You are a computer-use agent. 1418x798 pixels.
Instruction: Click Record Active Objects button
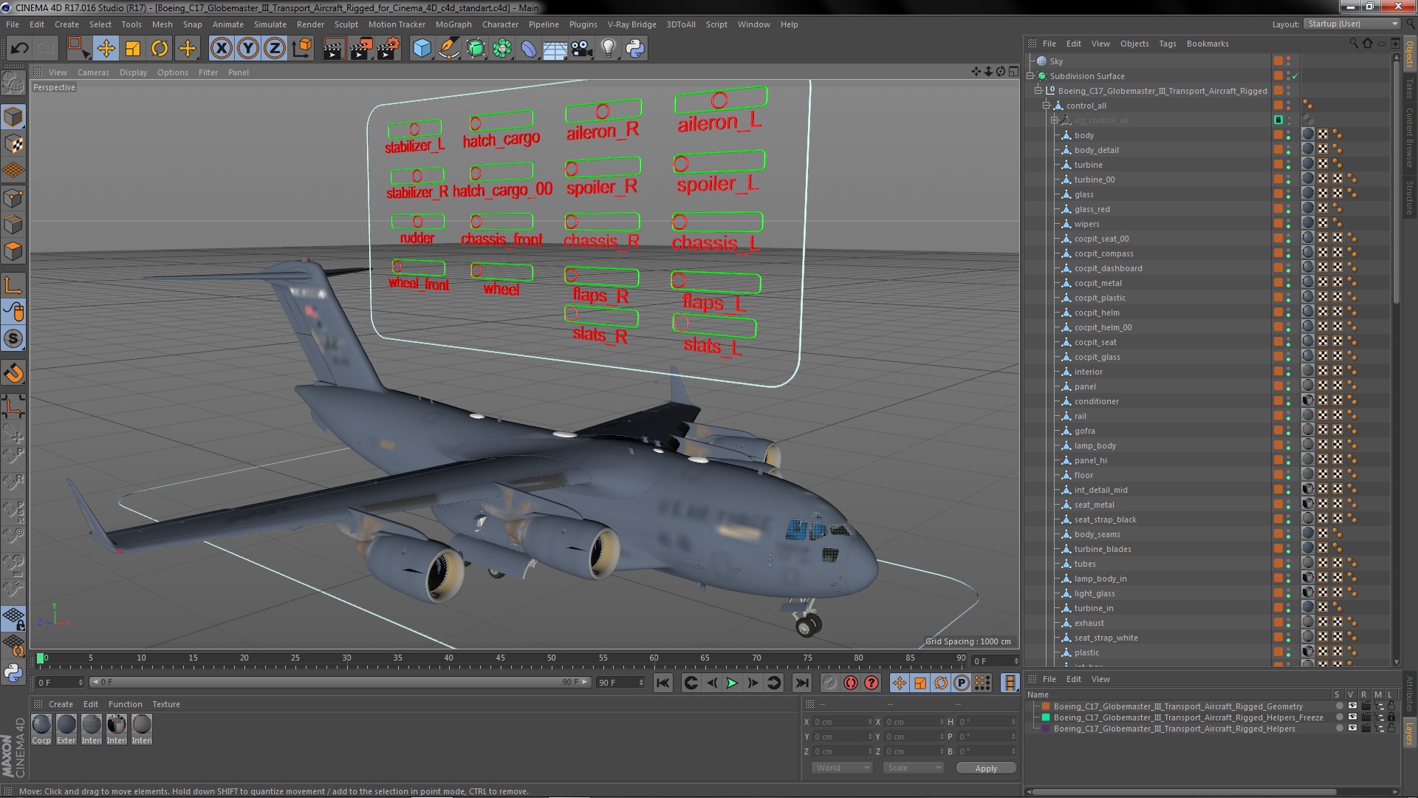[x=830, y=683]
